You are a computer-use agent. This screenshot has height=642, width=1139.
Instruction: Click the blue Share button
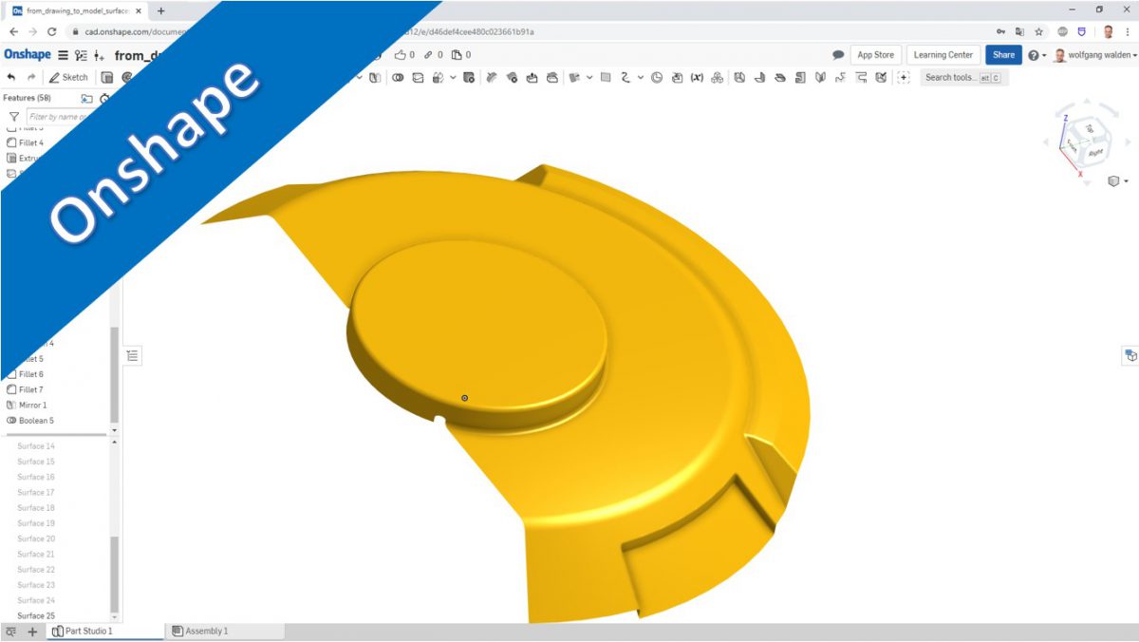[1003, 55]
